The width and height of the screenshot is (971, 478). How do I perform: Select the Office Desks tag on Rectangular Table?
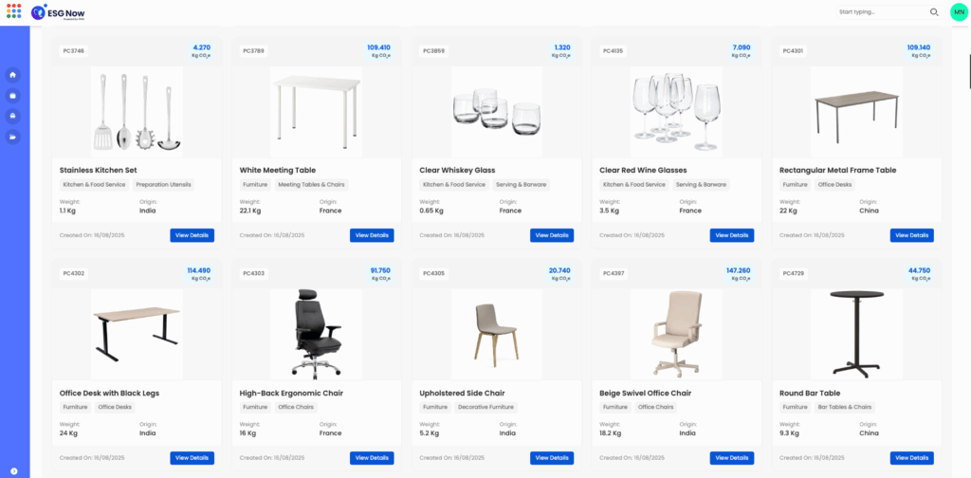pyautogui.click(x=834, y=185)
